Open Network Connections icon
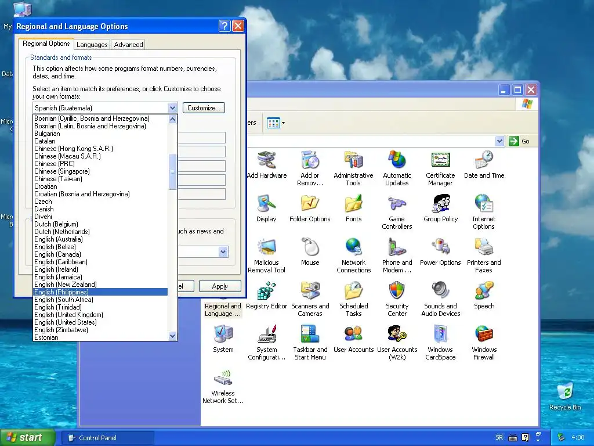The height and width of the screenshot is (446, 594). click(x=353, y=256)
